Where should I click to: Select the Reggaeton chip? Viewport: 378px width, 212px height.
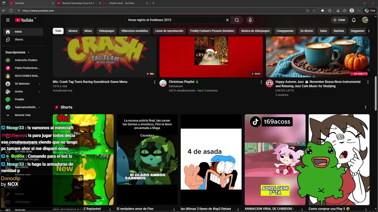tap(357, 31)
